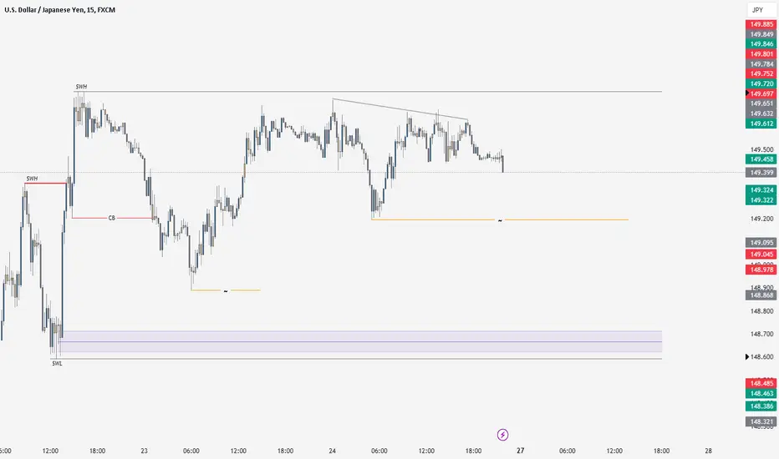Click the 27 date label on time axis
Viewport: 779px width, 459px height.
tap(520, 451)
